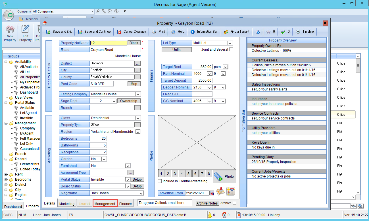The width and height of the screenshot is (369, 221).
Task: Open Find a Tenant
Action: (x=236, y=32)
